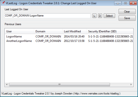Click the Clear button

[x=127, y=11]
